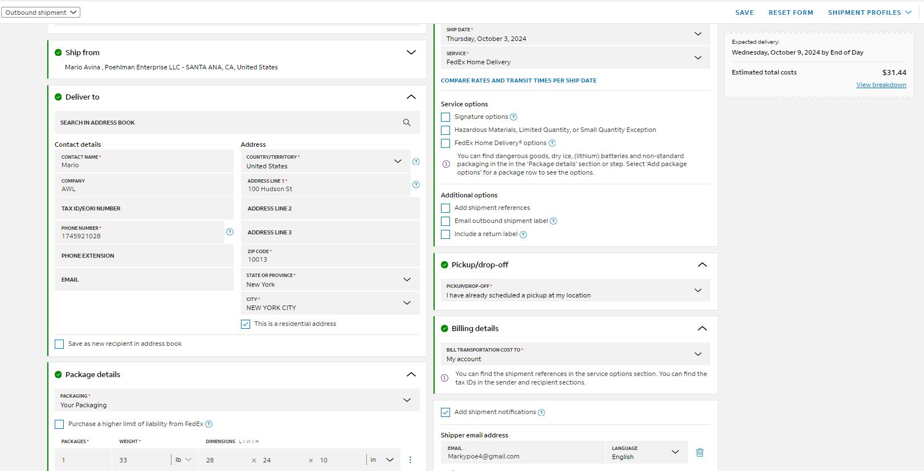Click green check icon beside Billing details
This screenshot has width=924, height=471.
pyautogui.click(x=444, y=328)
